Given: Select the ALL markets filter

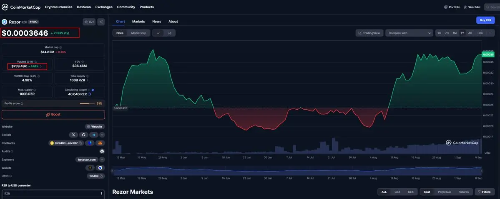Looking at the screenshot, I should [384, 192].
